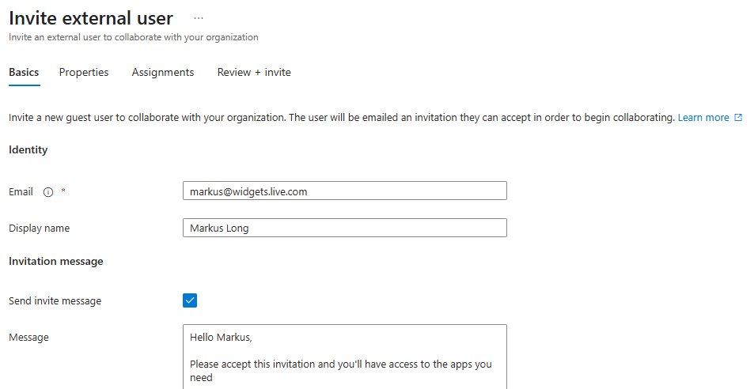Select the Review + invite tab

tap(254, 72)
